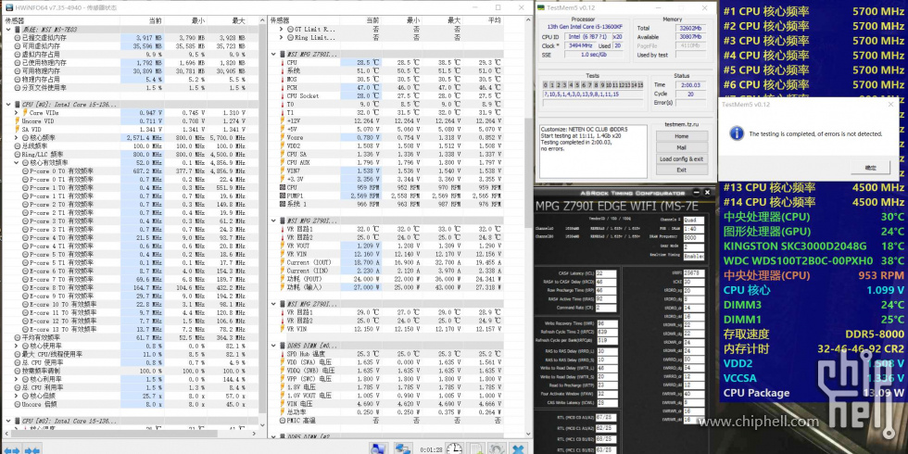Image resolution: width=908 pixels, height=454 pixels.
Task: Click the info icon in TestMem5 dialog
Action: pyautogui.click(x=736, y=133)
